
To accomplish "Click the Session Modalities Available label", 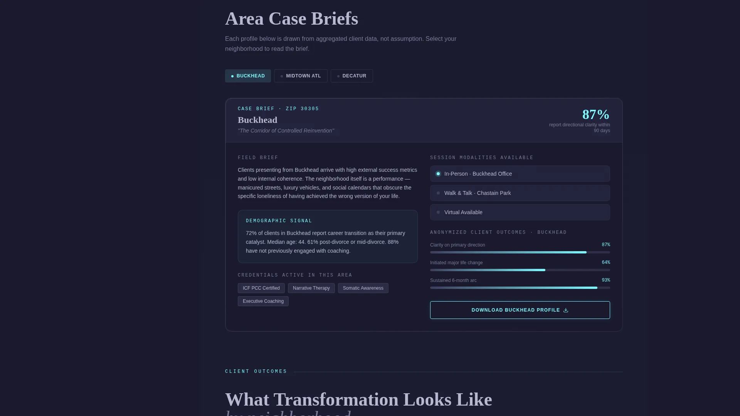I will point(482,158).
